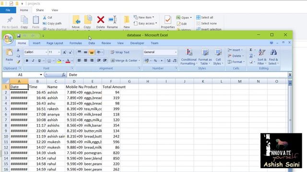The width and height of the screenshot is (307, 172).
Task: Click column F header
Action: pyautogui.click(x=111, y=81)
